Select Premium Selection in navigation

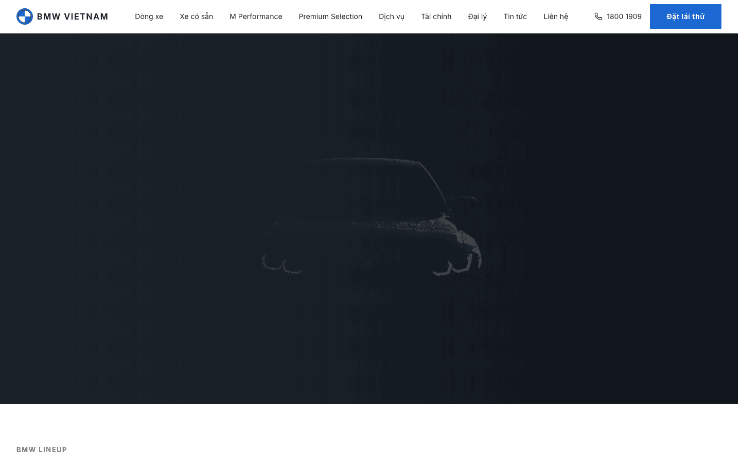point(330,16)
